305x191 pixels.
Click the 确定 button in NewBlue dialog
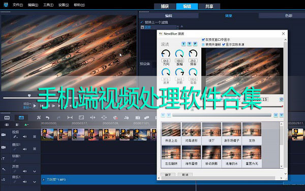click(x=168, y=174)
